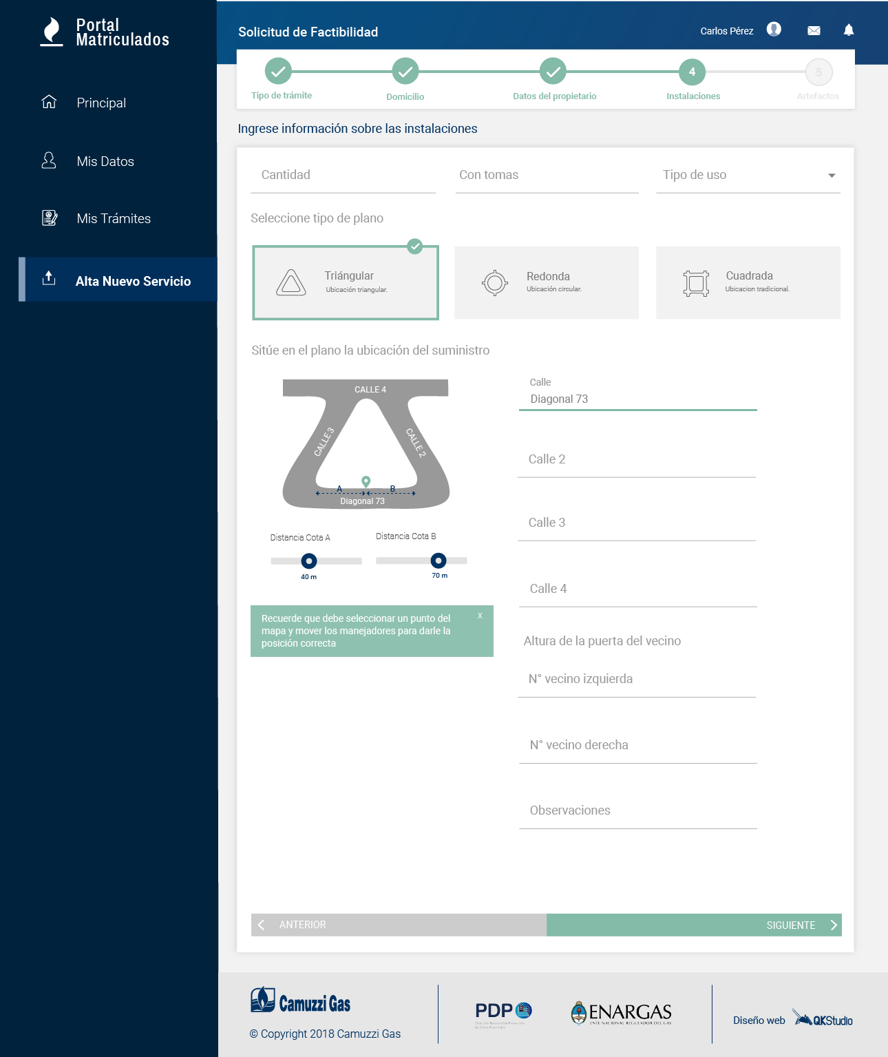Click the Diseño web link in footer
Screen dimensions: 888x1057
[759, 1021]
